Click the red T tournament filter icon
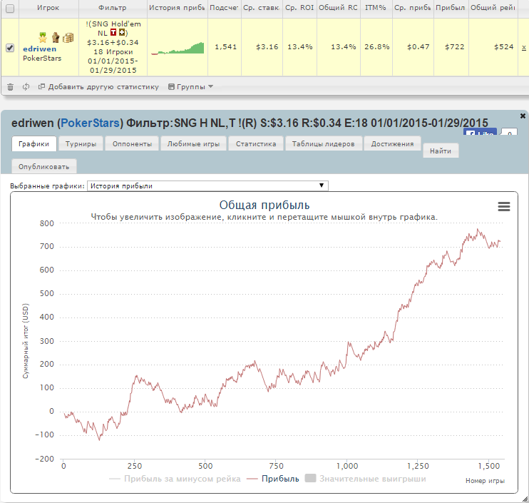The width and height of the screenshot is (529, 503). coord(113,33)
